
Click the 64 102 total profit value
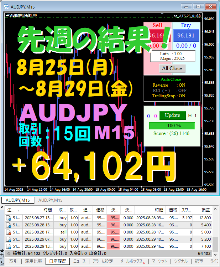click(204, 253)
